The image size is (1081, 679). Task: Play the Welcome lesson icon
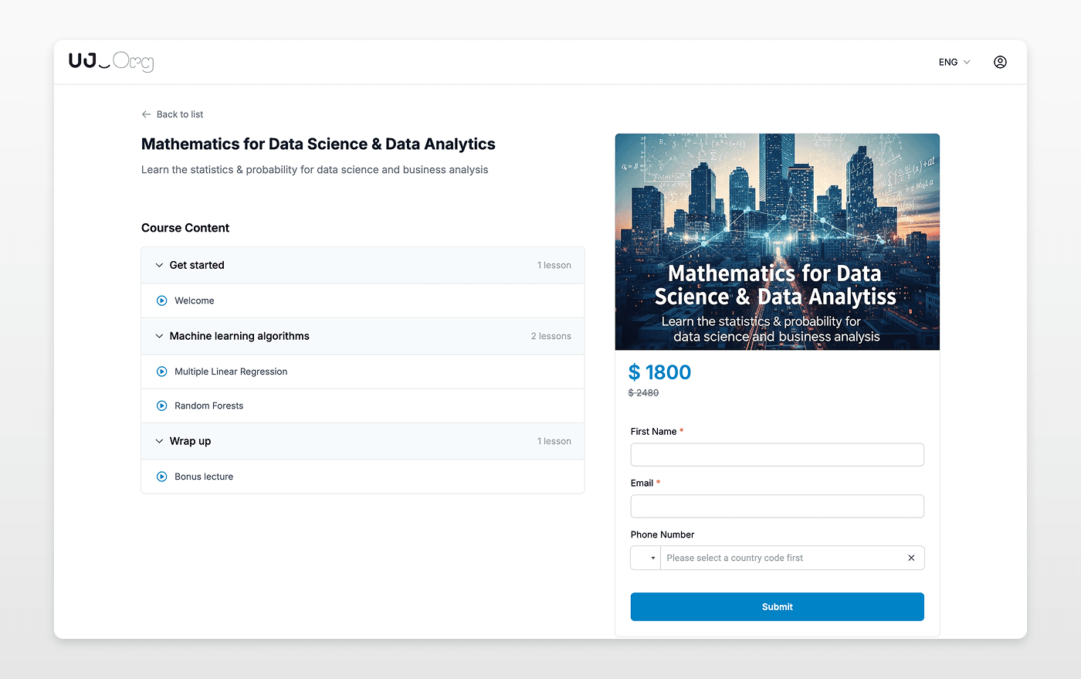click(162, 300)
